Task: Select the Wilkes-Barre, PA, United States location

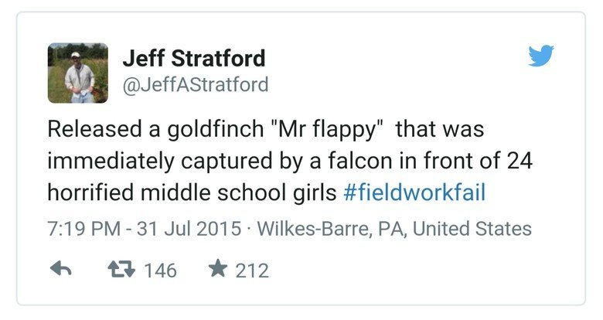Action: coord(393,230)
